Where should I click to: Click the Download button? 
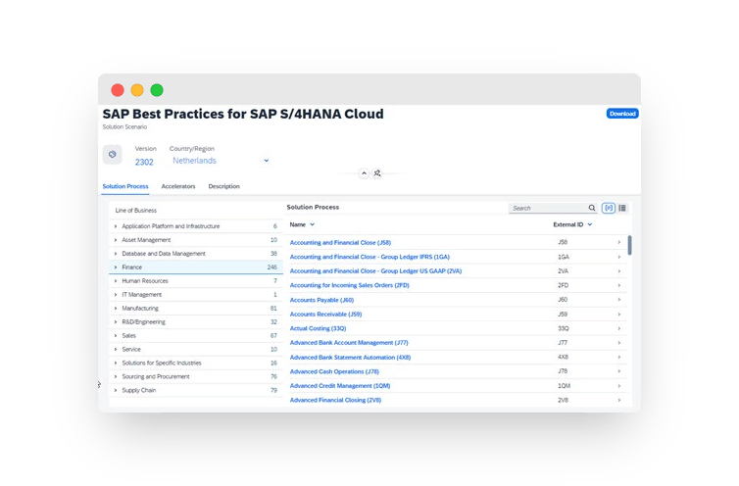tap(622, 114)
